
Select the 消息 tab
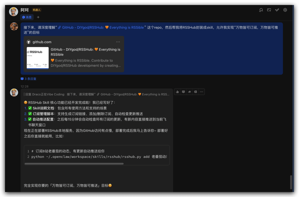coord(27,17)
